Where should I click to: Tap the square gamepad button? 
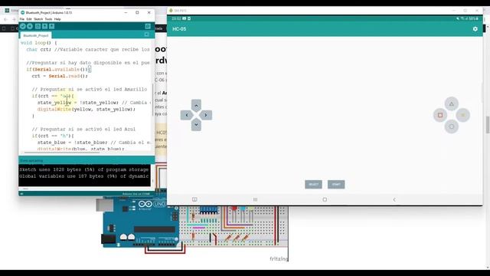pyautogui.click(x=440, y=115)
